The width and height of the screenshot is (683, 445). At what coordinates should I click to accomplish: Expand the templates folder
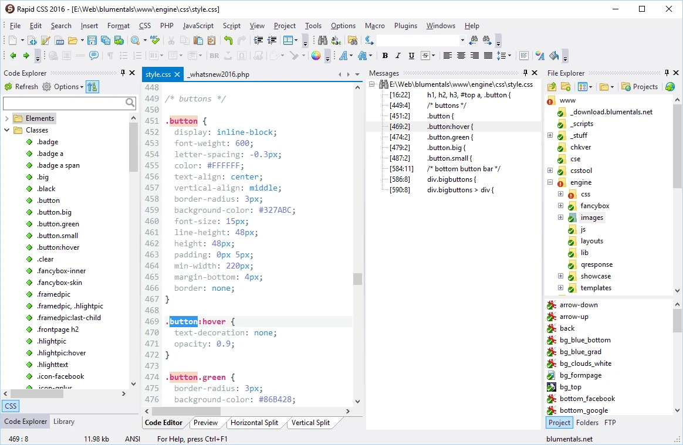point(560,288)
